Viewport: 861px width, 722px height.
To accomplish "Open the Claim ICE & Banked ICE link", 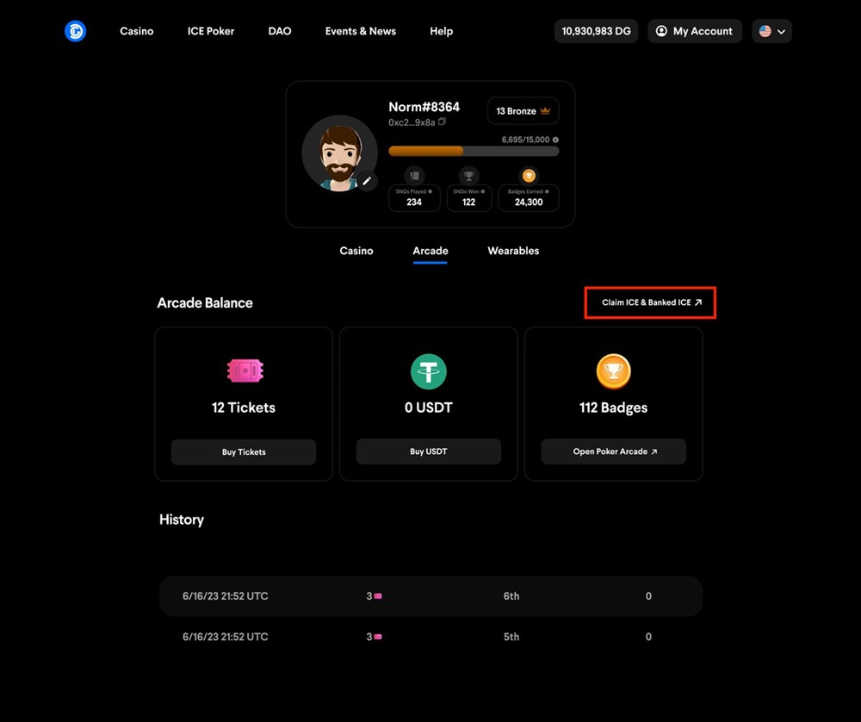I will coord(651,302).
